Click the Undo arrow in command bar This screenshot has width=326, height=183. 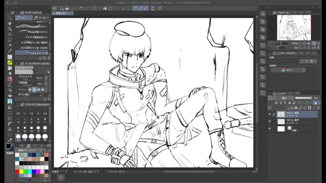(x=82, y=8)
